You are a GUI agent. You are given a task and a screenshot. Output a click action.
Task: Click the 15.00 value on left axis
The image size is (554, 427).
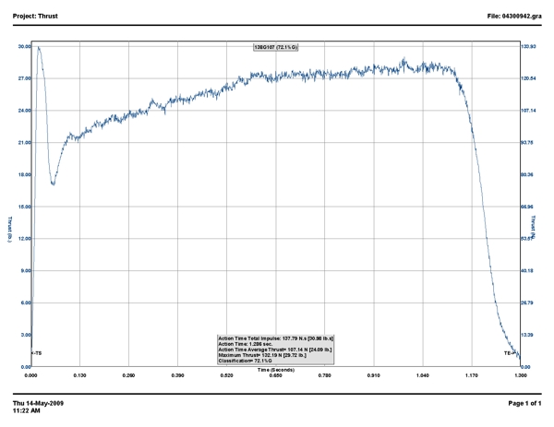24,207
